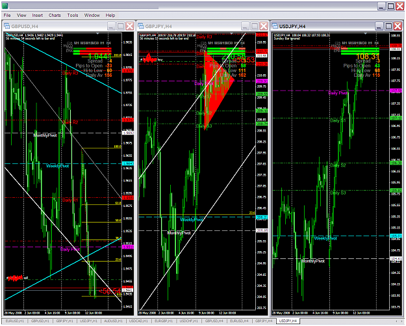Close the GBPUSD,H4 chart window
The image size is (406, 326).
(x=129, y=26)
